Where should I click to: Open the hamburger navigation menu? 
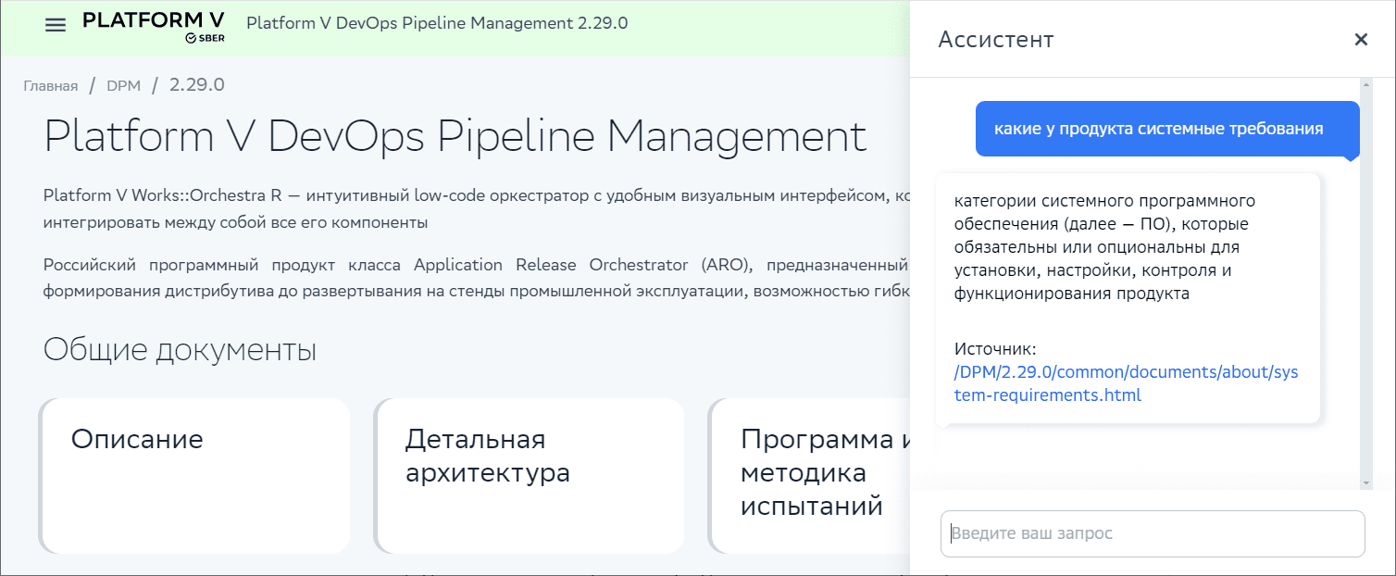tap(56, 25)
